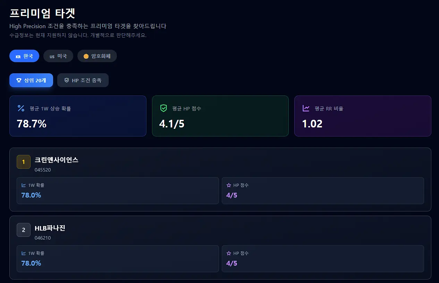
Task: Click the percent icon in 평균 1W 상승 확률
Action: (x=21, y=108)
